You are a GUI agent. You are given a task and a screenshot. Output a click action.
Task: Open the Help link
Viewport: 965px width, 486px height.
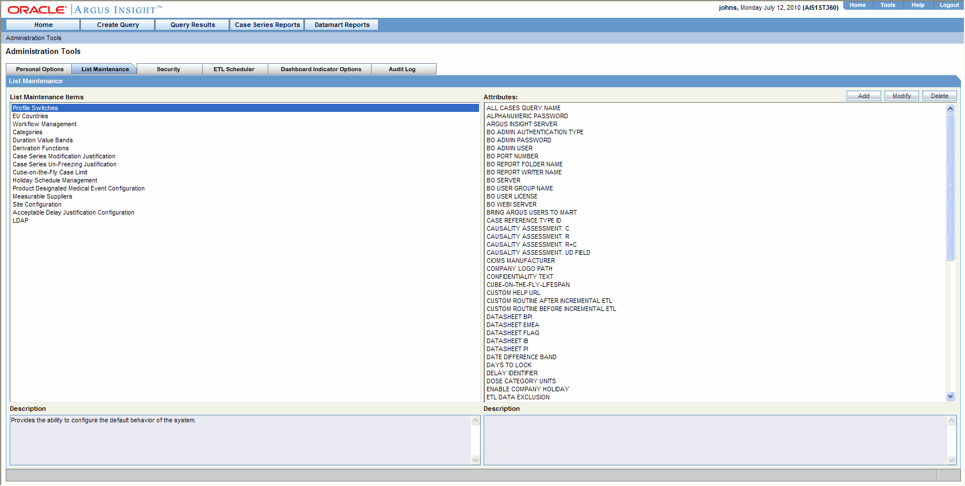918,5
